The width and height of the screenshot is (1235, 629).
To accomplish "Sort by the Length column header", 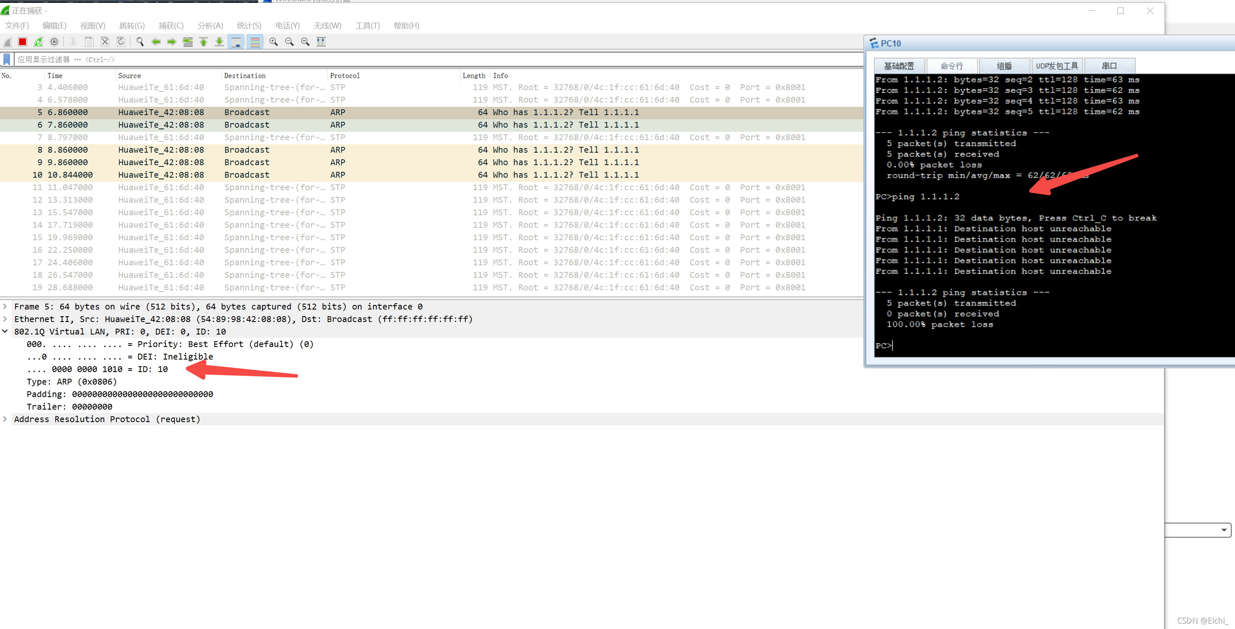I will point(474,76).
